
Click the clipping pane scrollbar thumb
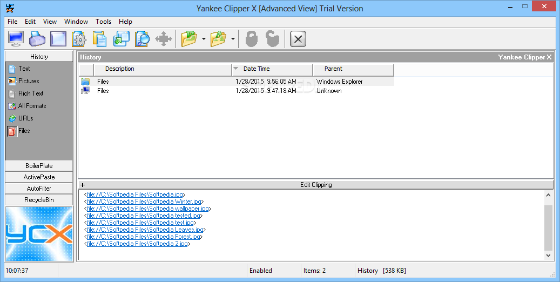(x=549, y=227)
